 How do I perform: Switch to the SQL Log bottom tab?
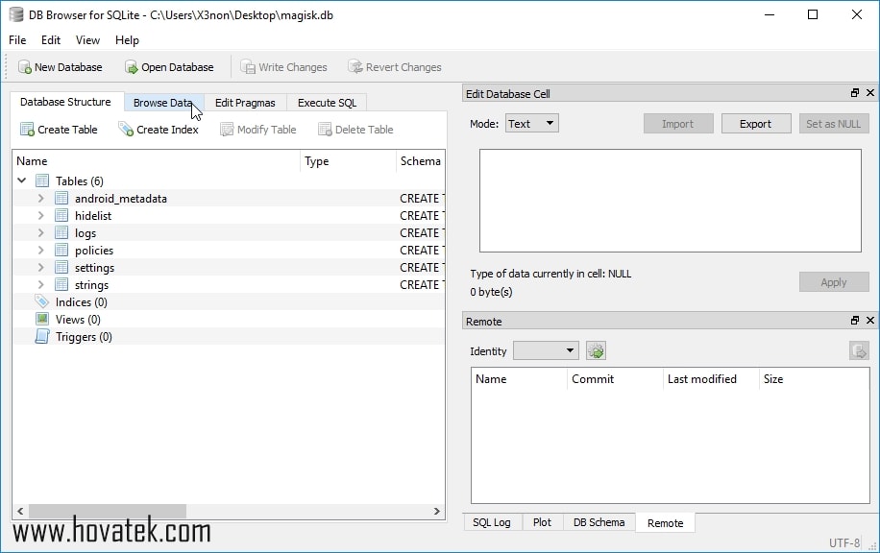coord(492,522)
